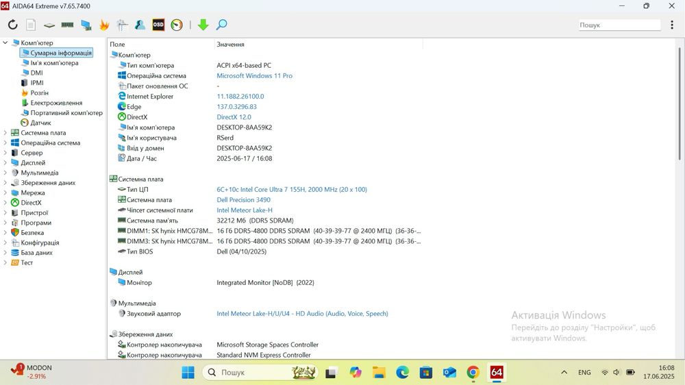Select Ім'я комп'ютера in the tree
Screen dimensions: 685x385
54,63
